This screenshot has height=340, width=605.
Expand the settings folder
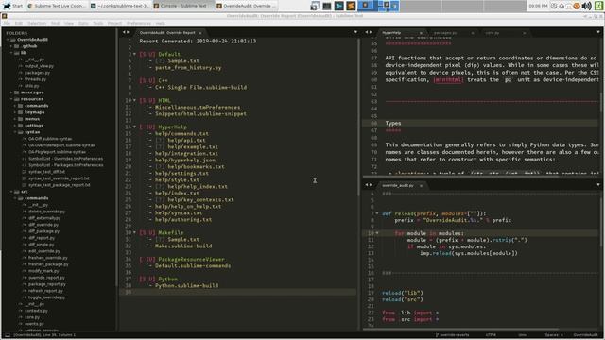tap(15, 126)
